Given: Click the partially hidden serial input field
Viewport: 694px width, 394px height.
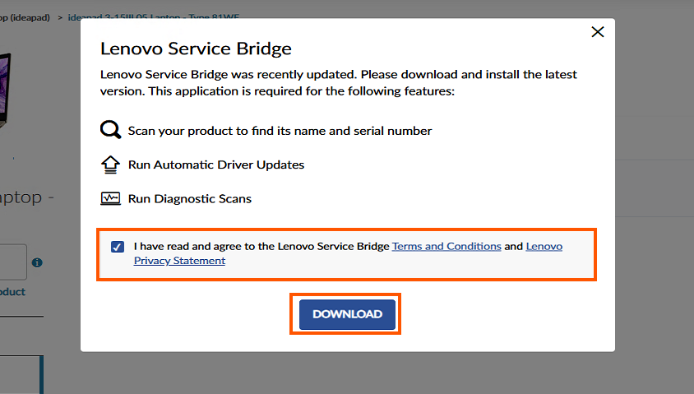Looking at the screenshot, I should pos(13,262).
